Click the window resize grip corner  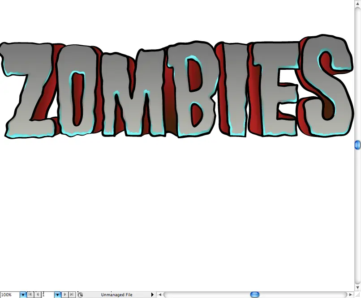pos(357,294)
